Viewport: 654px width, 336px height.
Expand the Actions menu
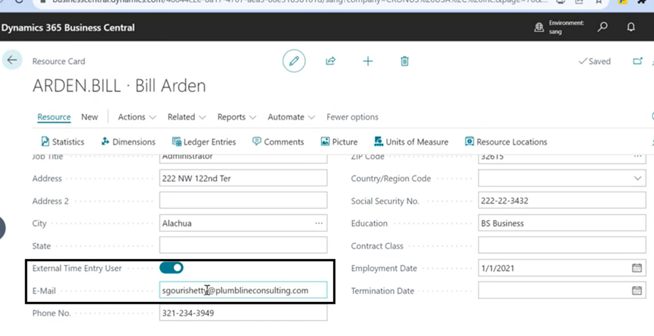tap(137, 117)
